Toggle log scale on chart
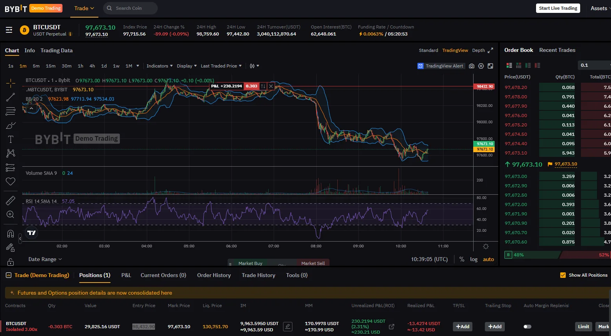The height and width of the screenshot is (336, 611). pos(474,259)
